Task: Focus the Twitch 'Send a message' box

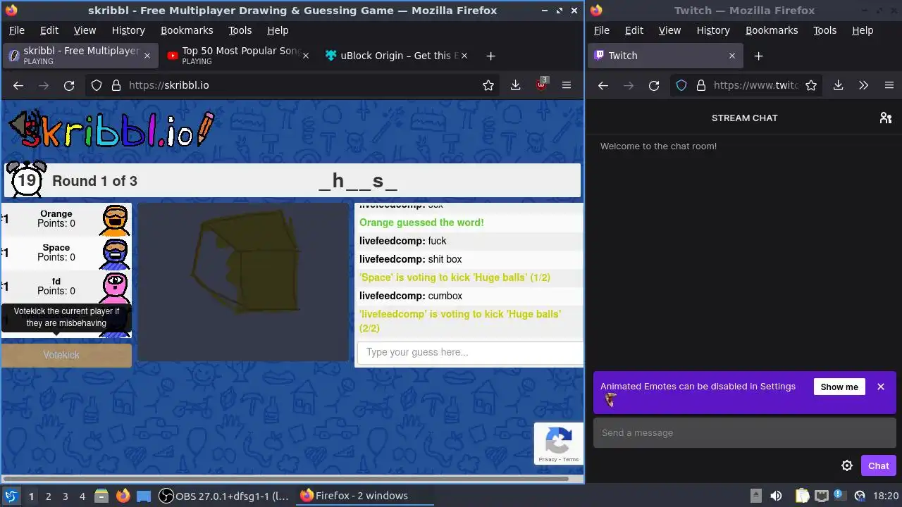Action: pyautogui.click(x=744, y=432)
